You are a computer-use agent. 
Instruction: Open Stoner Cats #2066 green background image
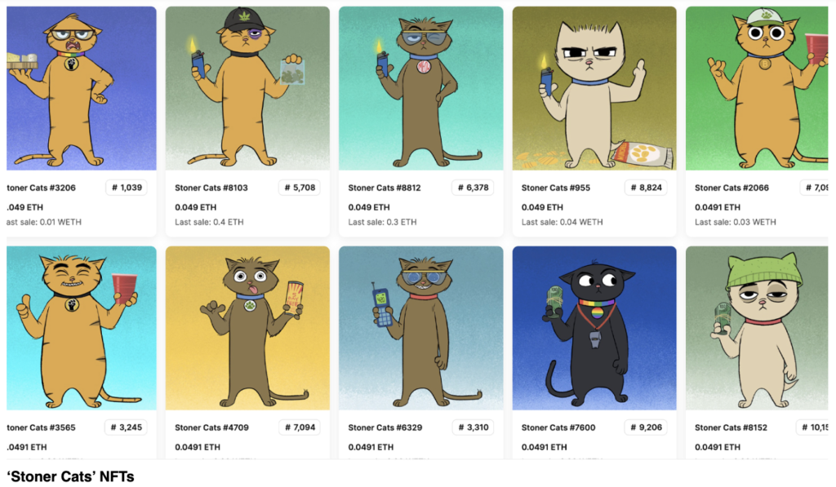tap(757, 88)
